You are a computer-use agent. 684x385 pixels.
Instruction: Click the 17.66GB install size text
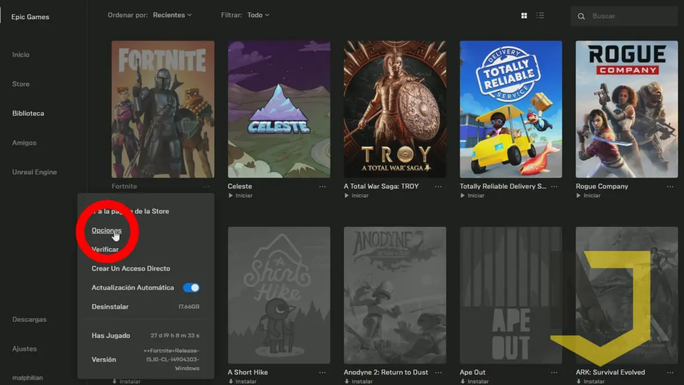[x=189, y=307]
